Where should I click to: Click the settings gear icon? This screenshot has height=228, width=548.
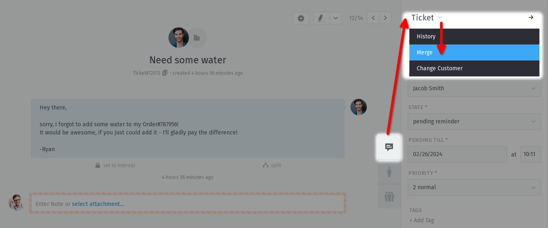tap(301, 18)
